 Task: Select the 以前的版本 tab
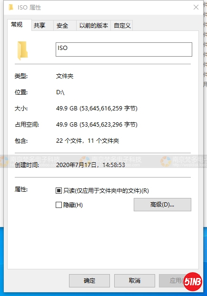[94, 26]
